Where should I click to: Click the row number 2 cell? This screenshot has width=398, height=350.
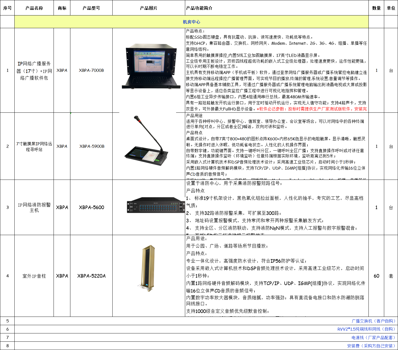pos(7,146)
